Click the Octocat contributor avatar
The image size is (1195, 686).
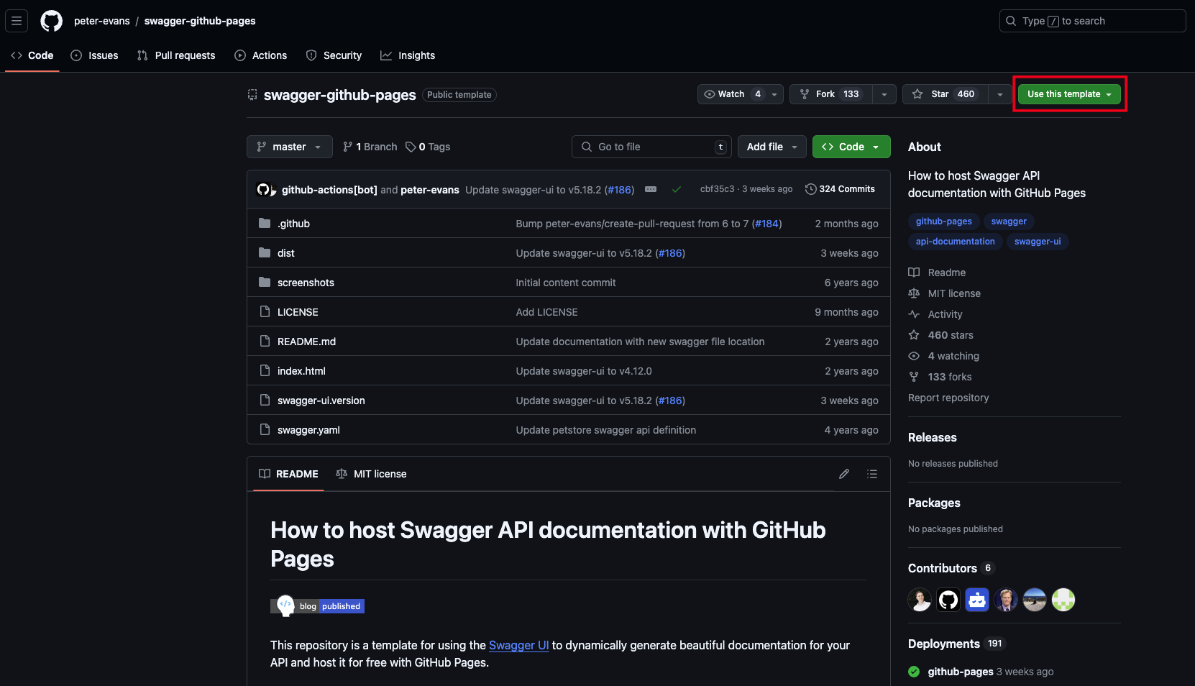tap(948, 600)
